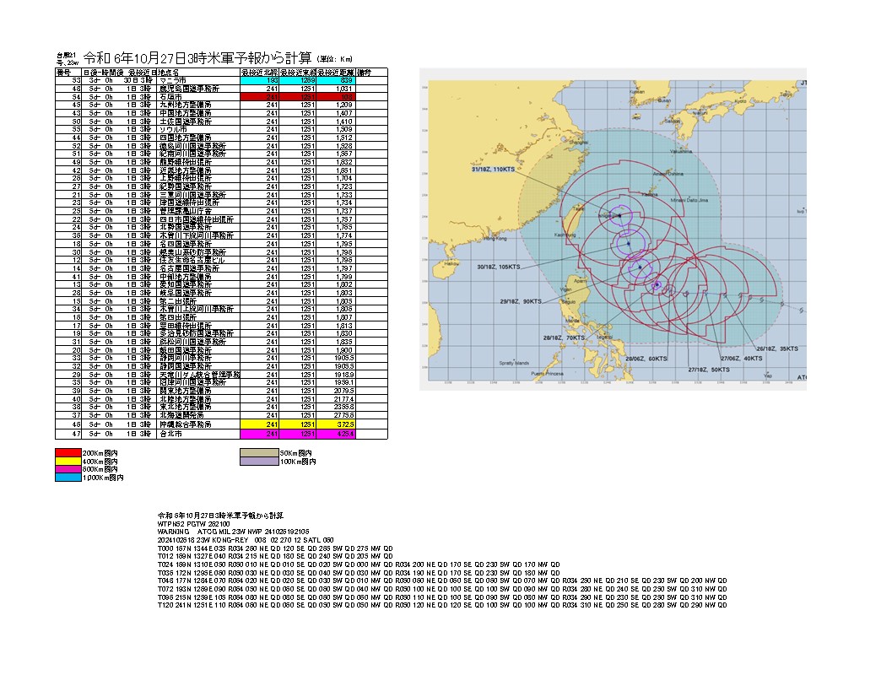Click the 27/18Z, 50KTS forecast label
The image size is (892, 686).
coord(708,369)
